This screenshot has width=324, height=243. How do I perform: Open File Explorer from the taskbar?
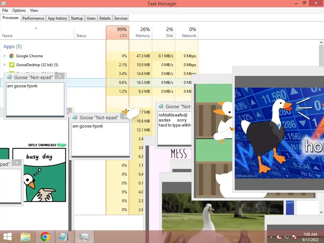(25, 237)
